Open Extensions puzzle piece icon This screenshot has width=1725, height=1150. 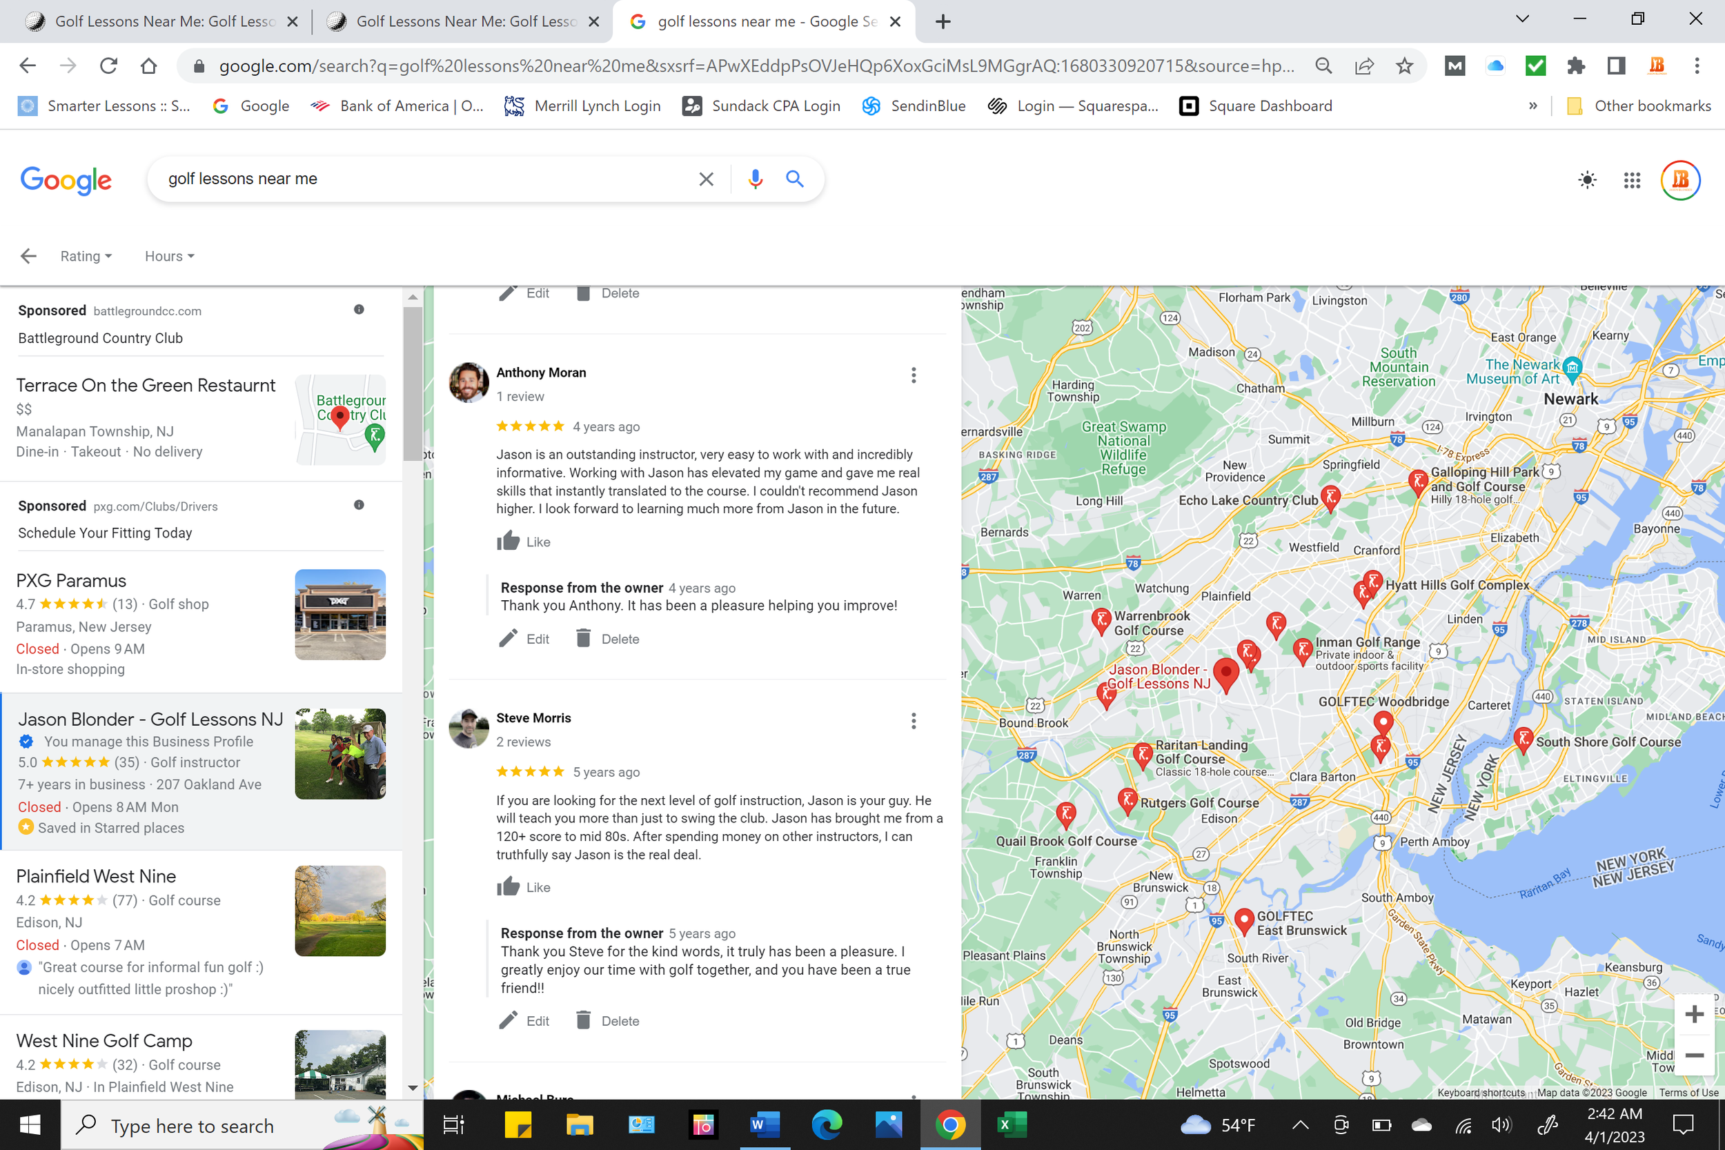1575,66
